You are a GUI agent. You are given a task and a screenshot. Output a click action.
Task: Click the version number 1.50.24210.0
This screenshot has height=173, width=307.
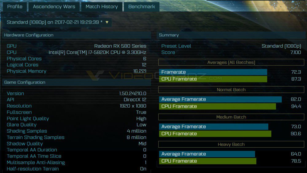pyautogui.click(x=133, y=94)
